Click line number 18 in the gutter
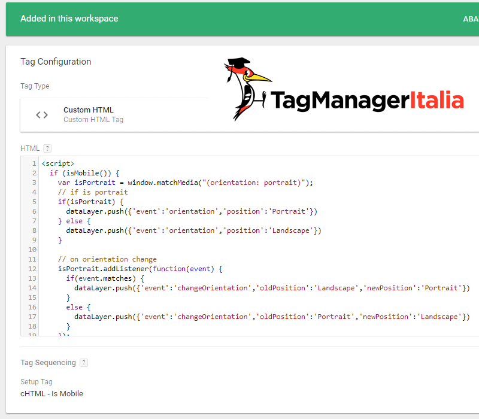 [32, 326]
